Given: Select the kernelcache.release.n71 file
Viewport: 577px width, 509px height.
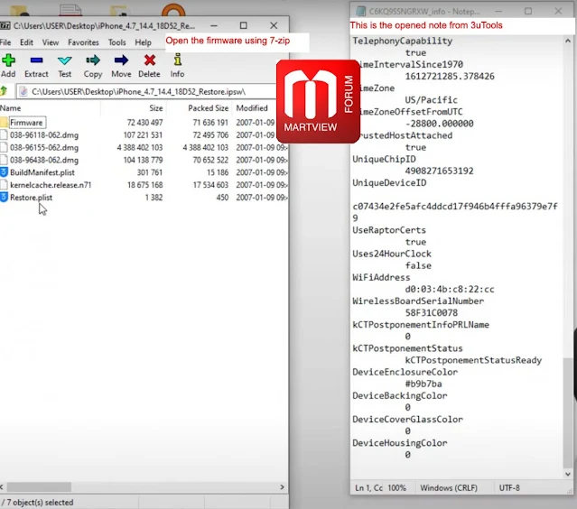Looking at the screenshot, I should pyautogui.click(x=51, y=185).
